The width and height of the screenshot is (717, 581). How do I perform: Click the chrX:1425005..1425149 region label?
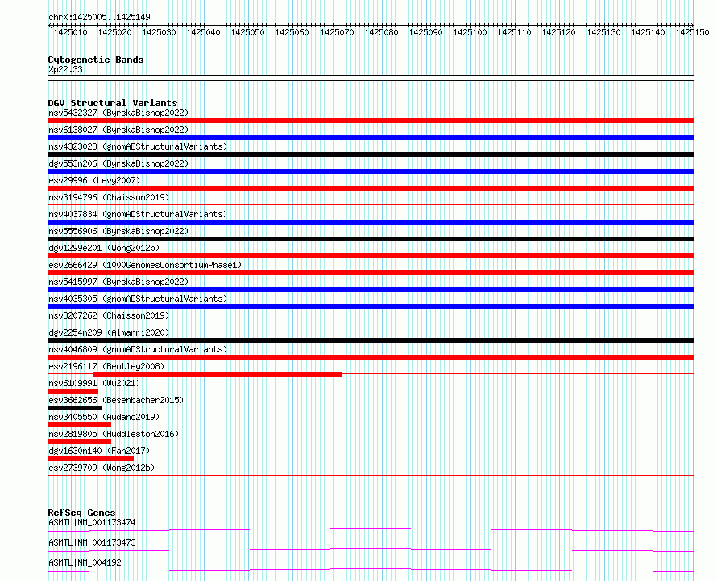[x=99, y=18]
